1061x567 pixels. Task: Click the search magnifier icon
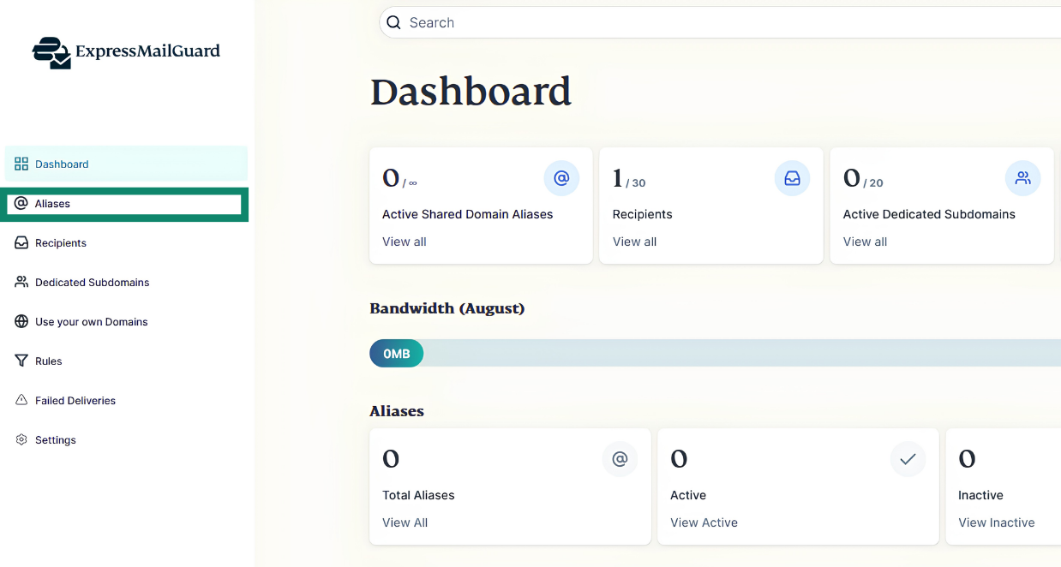[394, 22]
